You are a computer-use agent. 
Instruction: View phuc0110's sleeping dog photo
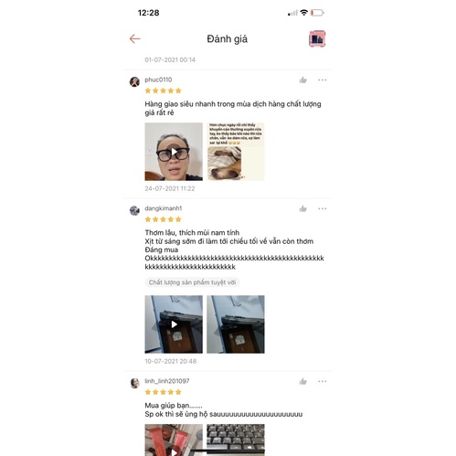[236, 152]
